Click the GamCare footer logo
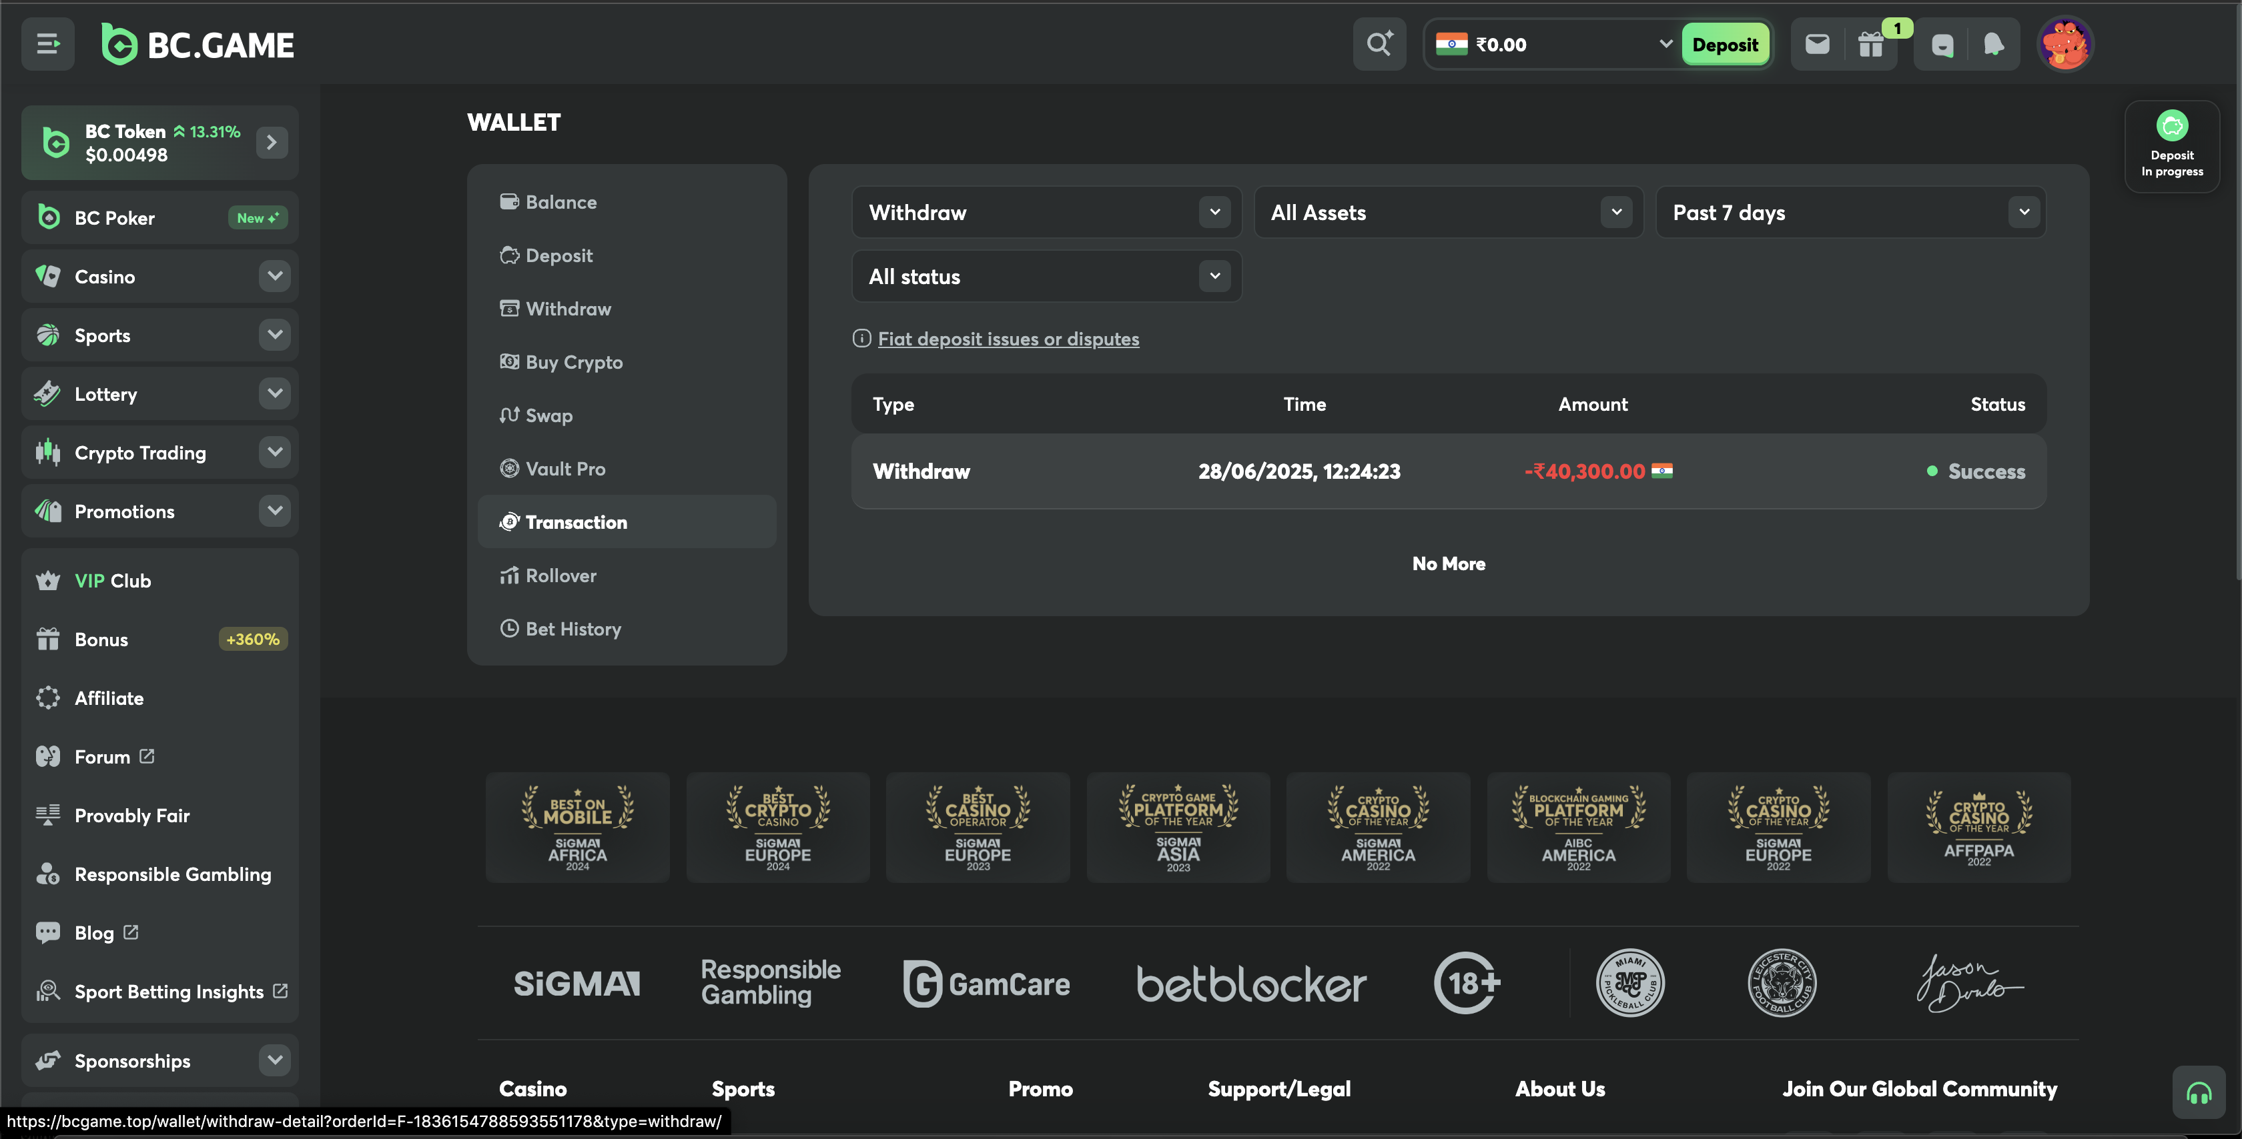 pyautogui.click(x=986, y=984)
